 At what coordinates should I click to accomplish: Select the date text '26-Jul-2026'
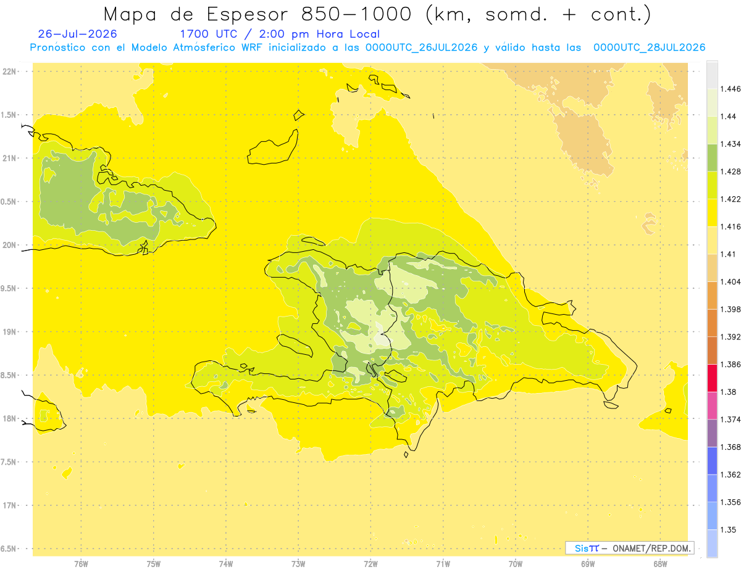point(77,34)
